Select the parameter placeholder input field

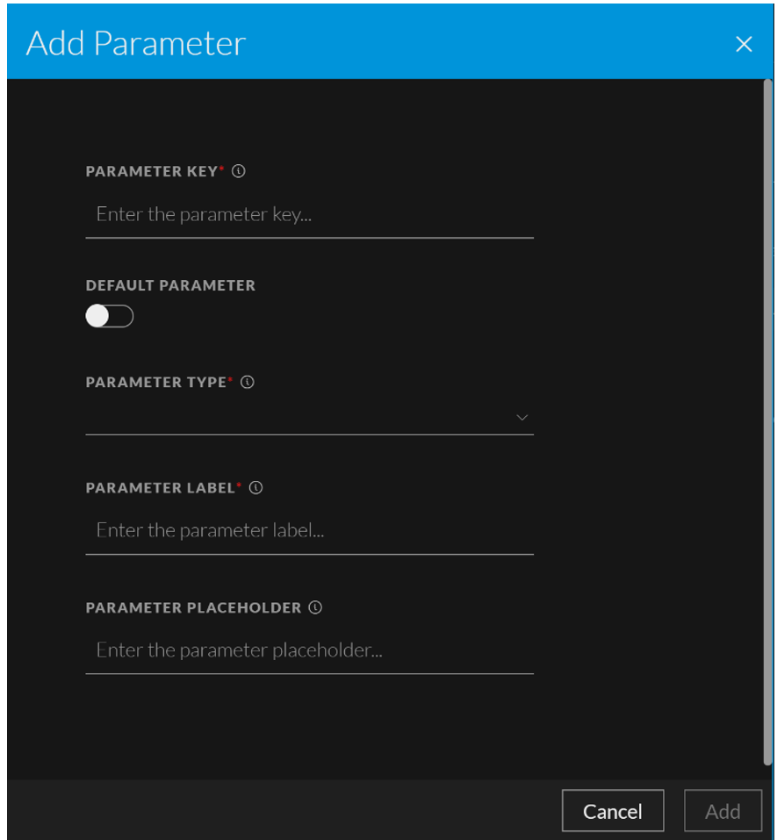point(309,650)
